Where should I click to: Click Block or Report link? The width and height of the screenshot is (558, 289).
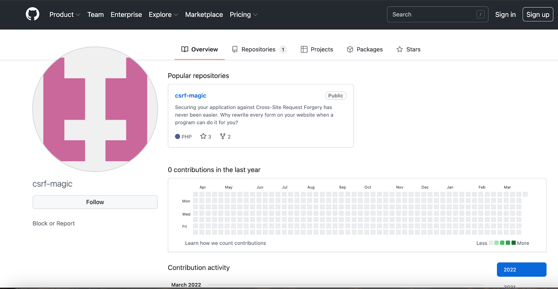coord(54,223)
